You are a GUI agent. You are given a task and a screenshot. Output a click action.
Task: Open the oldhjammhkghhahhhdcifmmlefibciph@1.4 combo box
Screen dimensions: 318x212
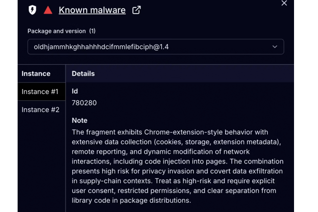click(x=147, y=47)
